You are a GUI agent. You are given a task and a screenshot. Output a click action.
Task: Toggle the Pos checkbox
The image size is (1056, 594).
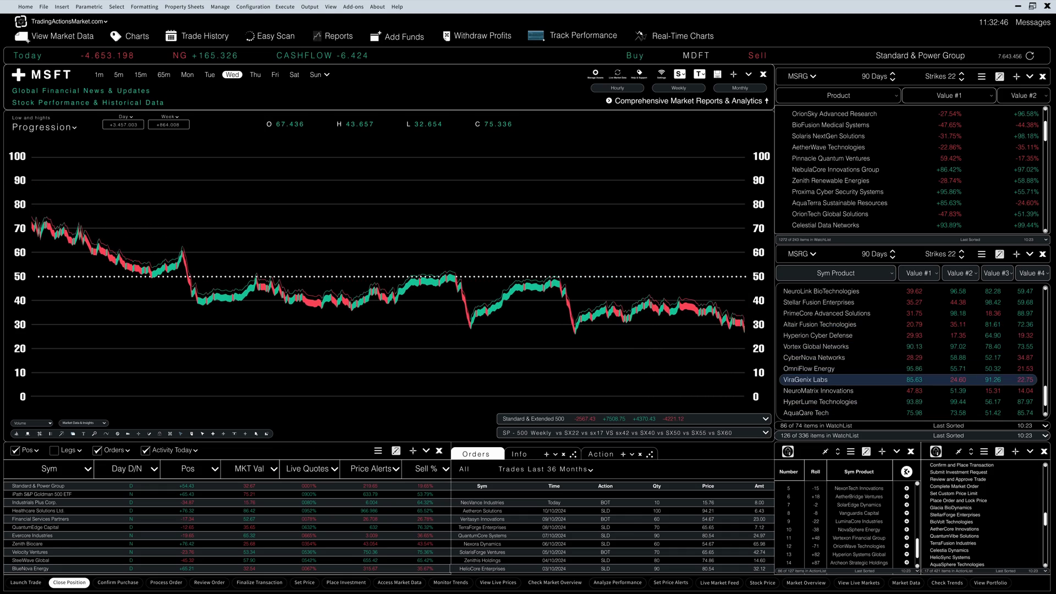[x=15, y=450]
